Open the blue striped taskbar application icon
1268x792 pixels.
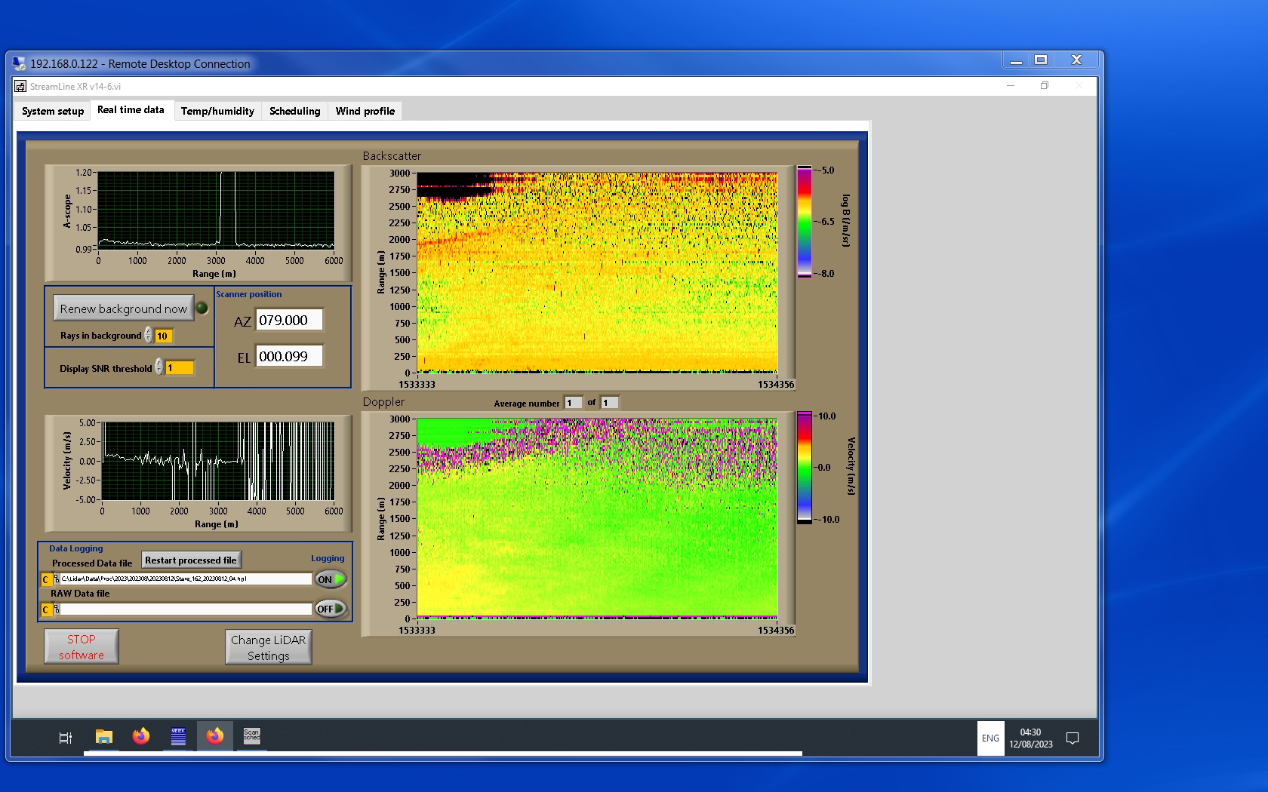[178, 737]
